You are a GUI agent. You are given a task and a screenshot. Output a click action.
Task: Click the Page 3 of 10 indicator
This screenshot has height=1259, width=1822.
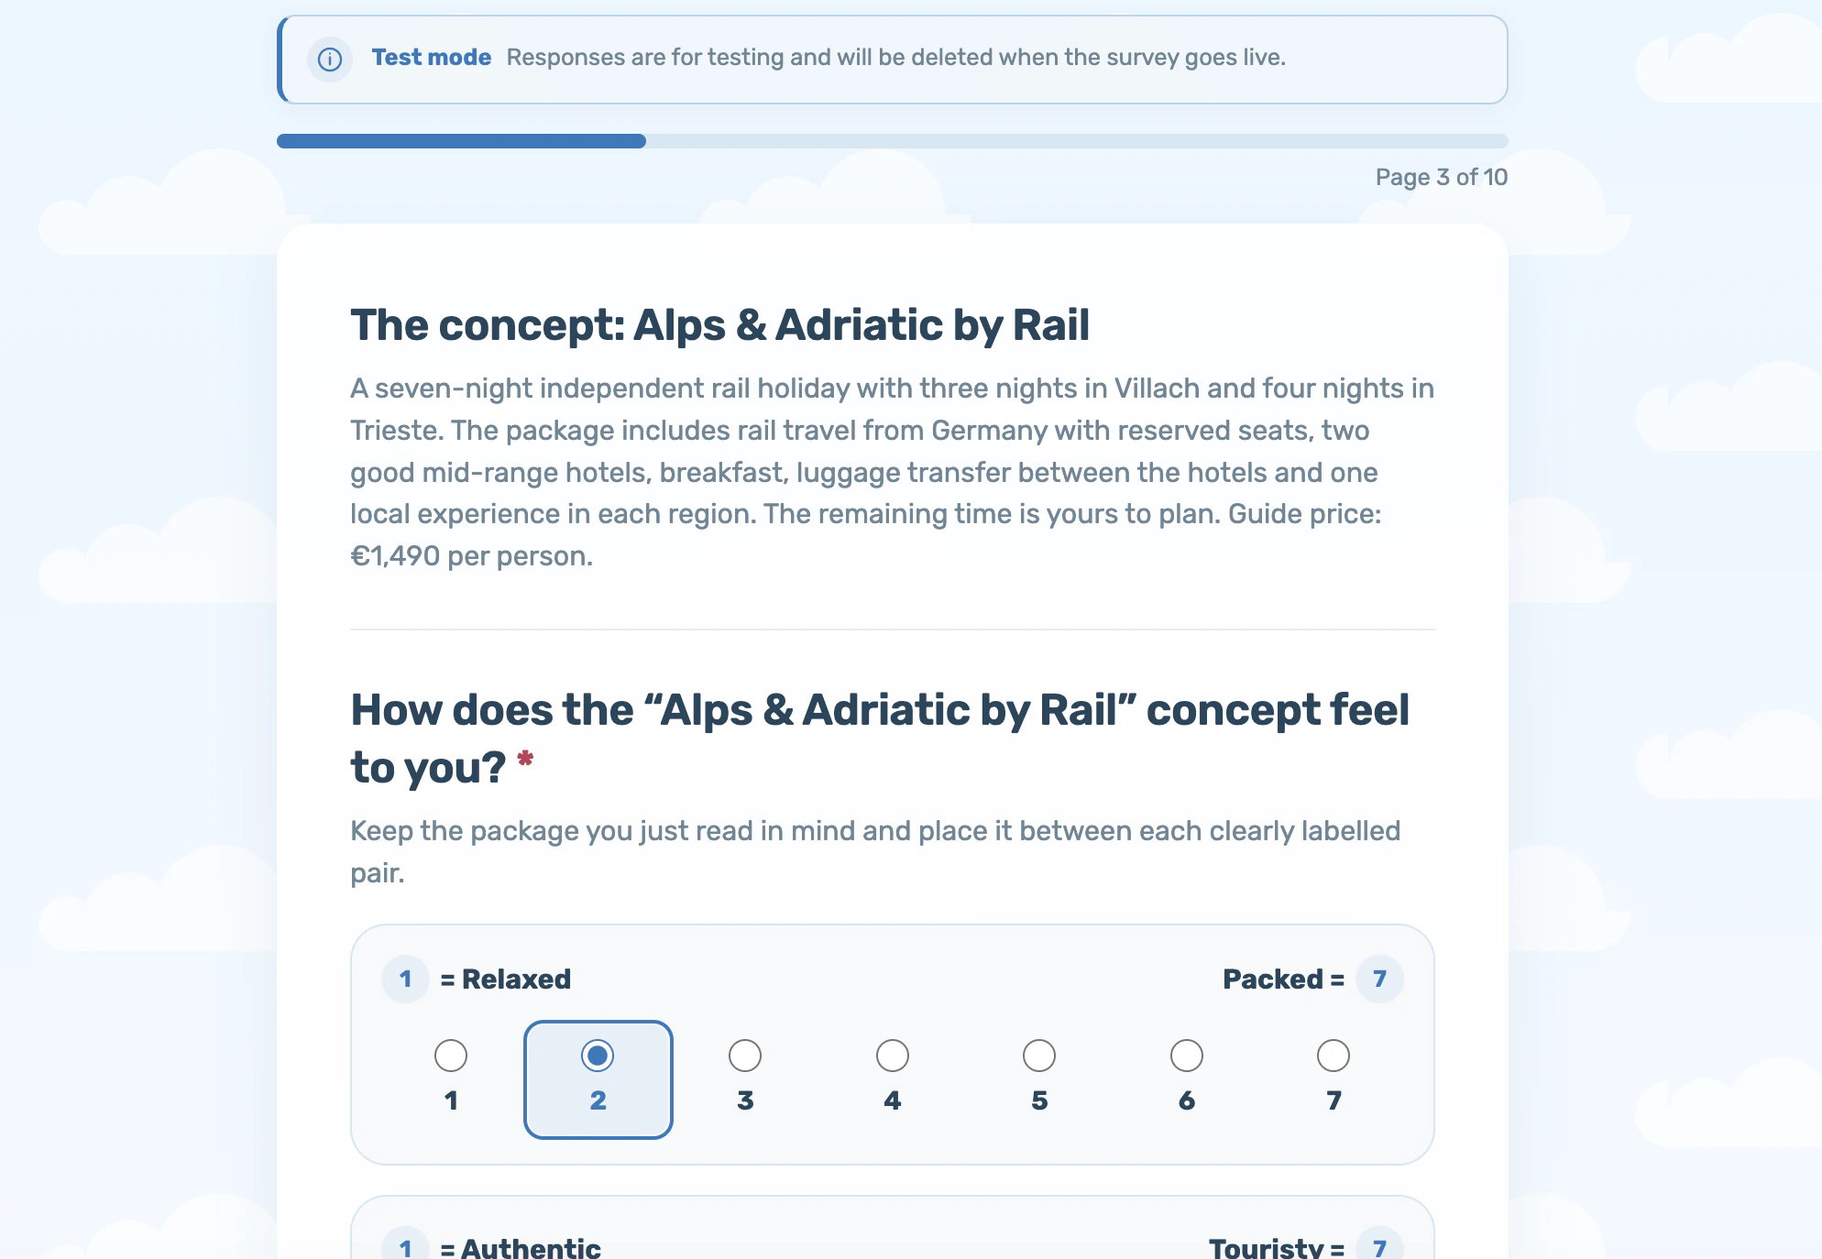[1442, 177]
